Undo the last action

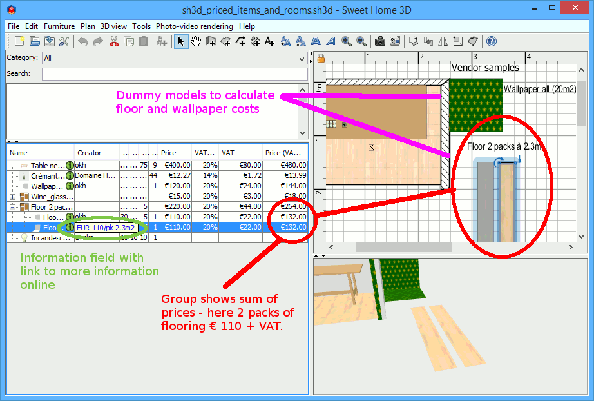83,41
